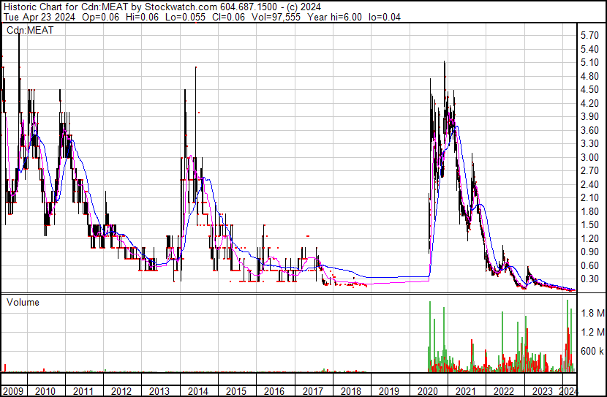Click the 2009 year label on time axis

tap(12, 391)
